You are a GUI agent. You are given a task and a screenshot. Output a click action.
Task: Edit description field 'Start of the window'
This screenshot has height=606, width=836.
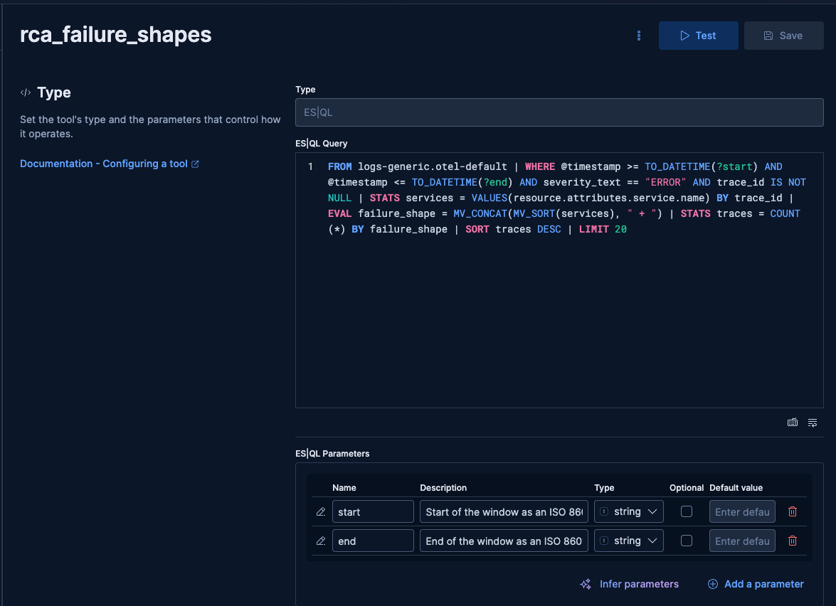pyautogui.click(x=504, y=511)
